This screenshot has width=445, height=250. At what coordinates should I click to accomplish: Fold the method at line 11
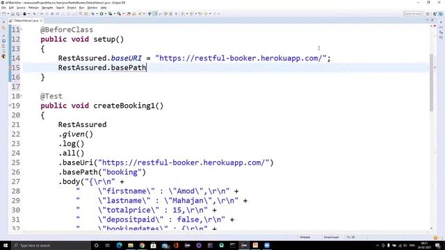click(22, 29)
